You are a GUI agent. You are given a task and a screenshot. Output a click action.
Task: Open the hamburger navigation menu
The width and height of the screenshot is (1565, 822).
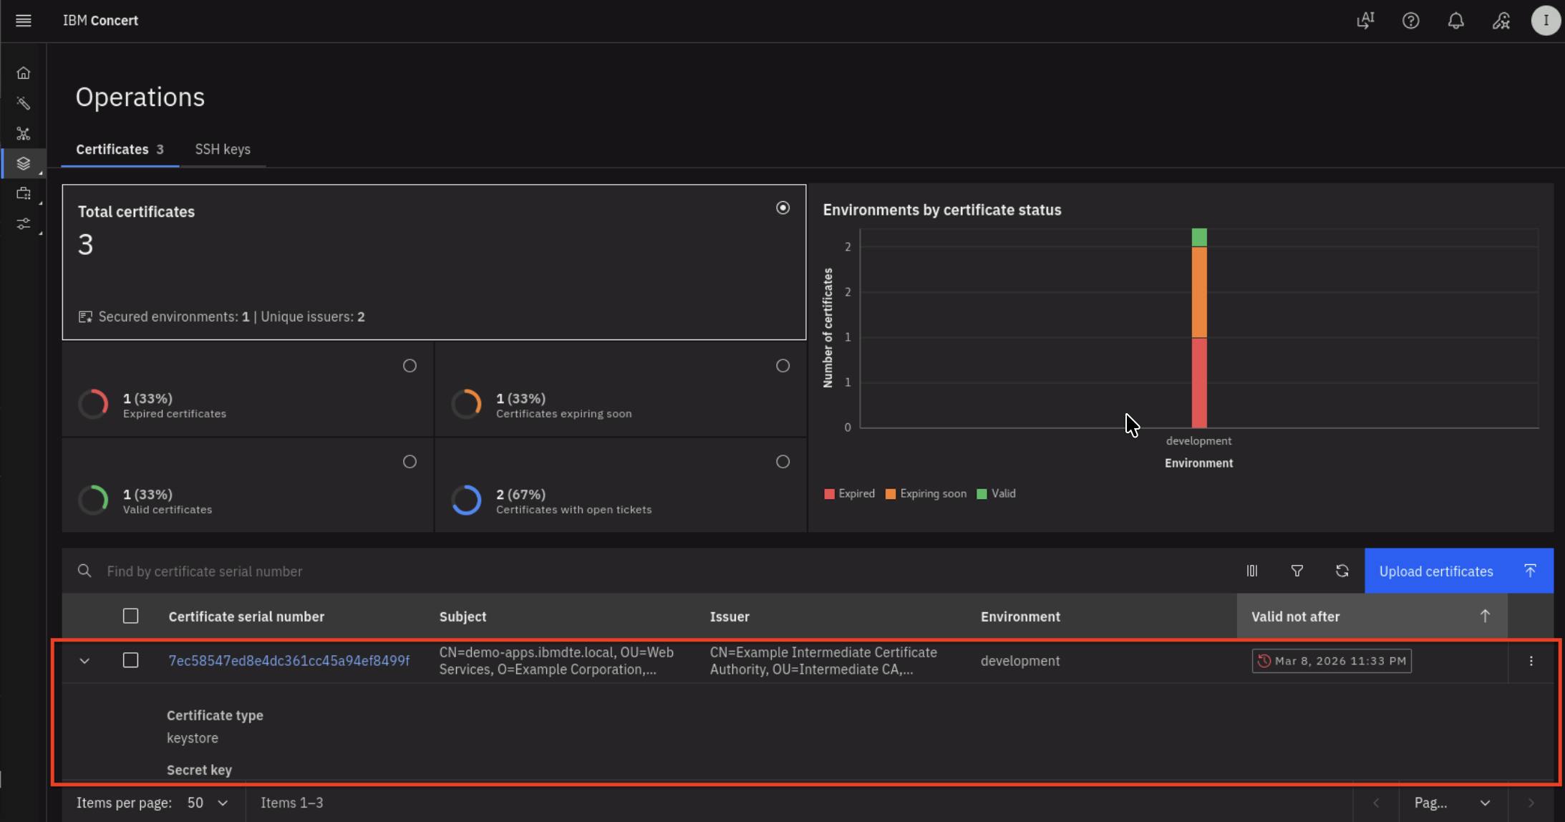[x=23, y=21]
